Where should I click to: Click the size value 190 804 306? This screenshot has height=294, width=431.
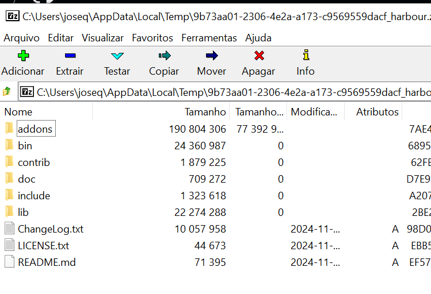[197, 129]
